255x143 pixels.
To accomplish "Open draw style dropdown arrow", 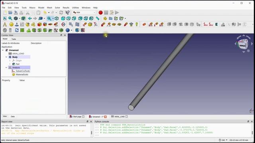I will [20, 18].
